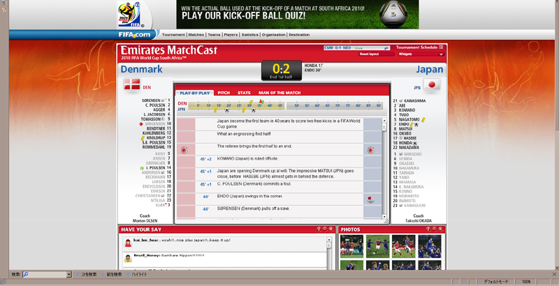Open the FIFA.com home link
Image resolution: width=559 pixels, height=286 pixels.
[134, 34]
